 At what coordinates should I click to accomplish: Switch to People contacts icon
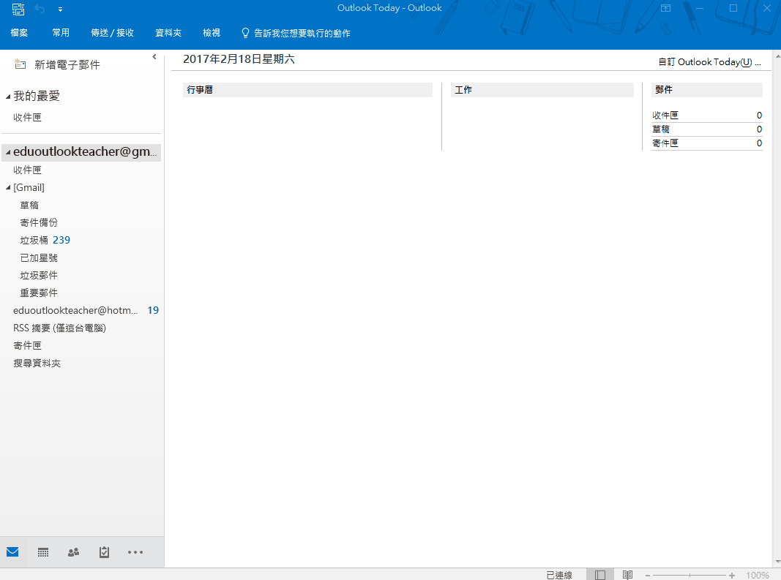(74, 552)
